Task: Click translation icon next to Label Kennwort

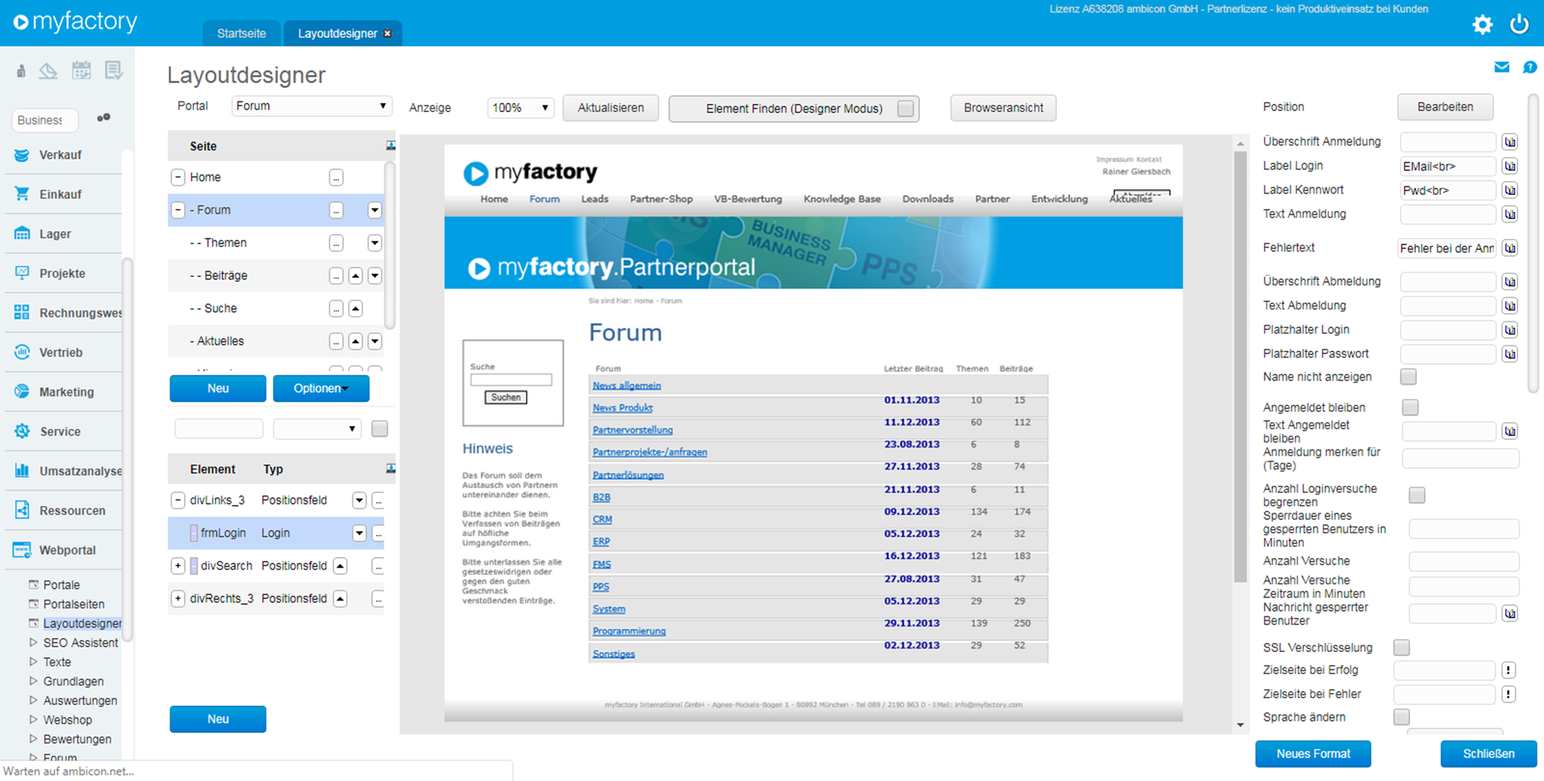Action: [x=1510, y=190]
